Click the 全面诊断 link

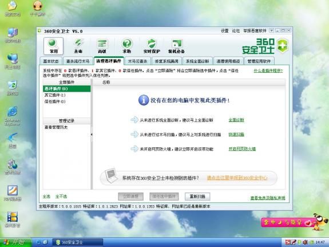(236, 120)
